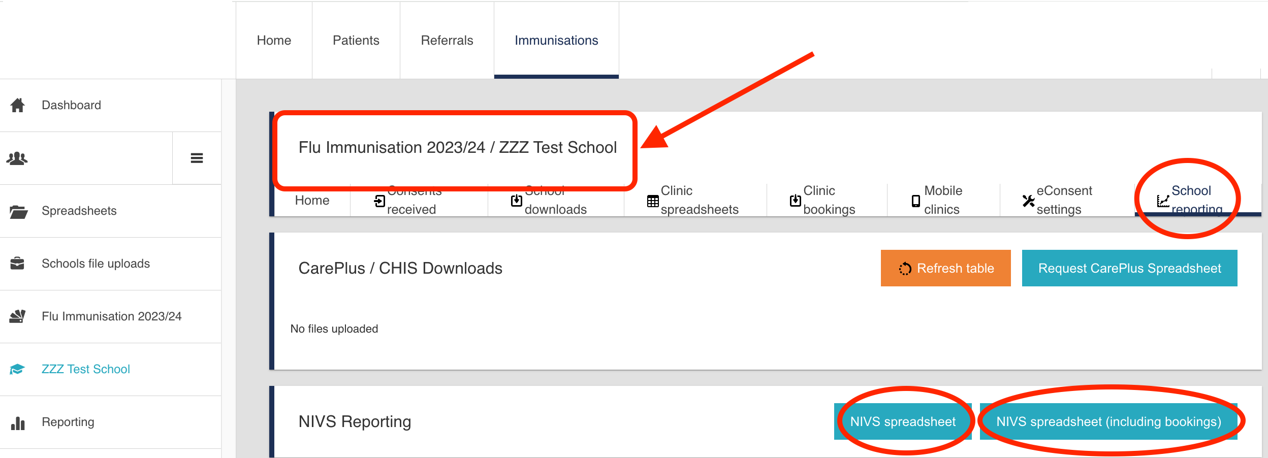Open the Clinic bookings sub-tab
1268x458 pixels.
(x=828, y=200)
